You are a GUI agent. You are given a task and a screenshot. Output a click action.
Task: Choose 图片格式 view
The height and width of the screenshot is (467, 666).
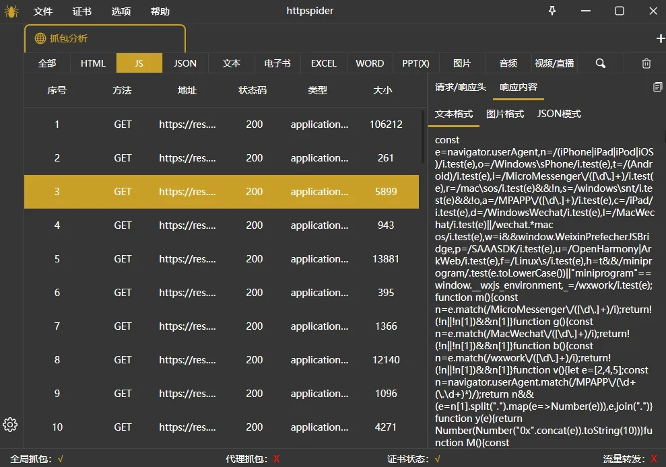[505, 114]
